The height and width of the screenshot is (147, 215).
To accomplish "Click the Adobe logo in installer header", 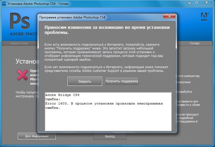I will [x=204, y=17].
